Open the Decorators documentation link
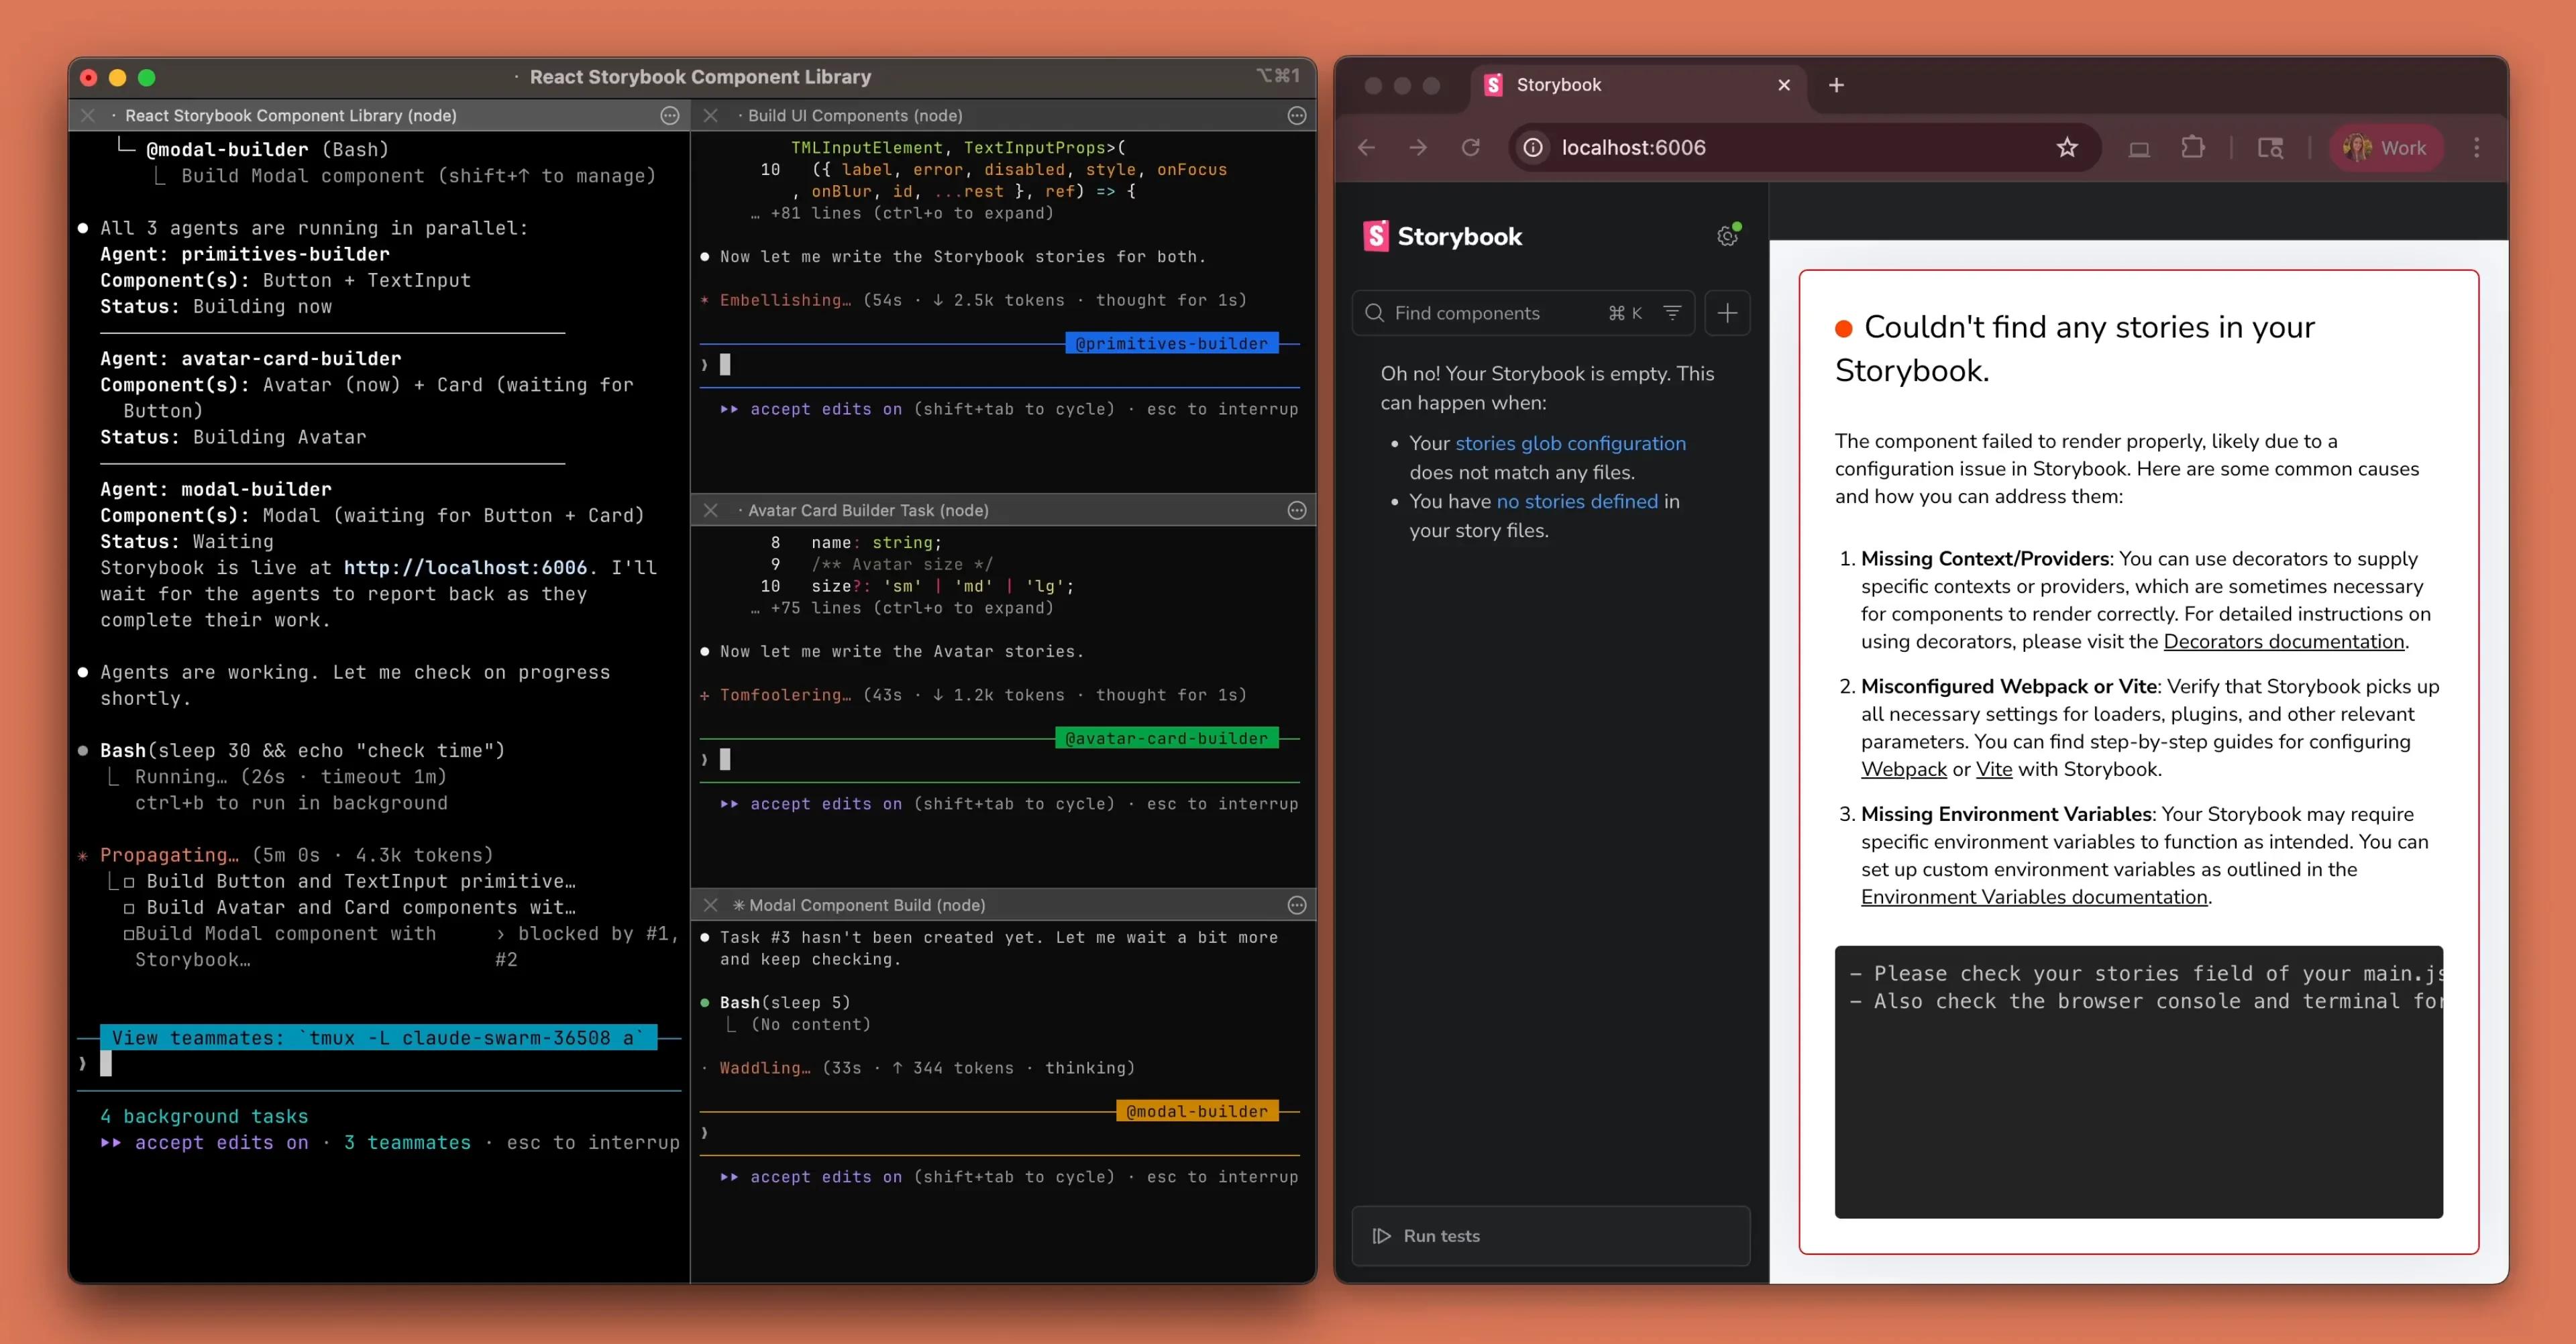 tap(2284, 642)
